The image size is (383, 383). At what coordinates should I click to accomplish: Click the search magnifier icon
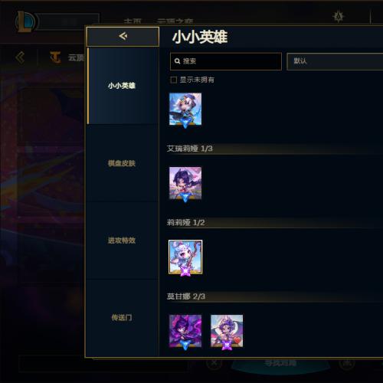tap(177, 61)
